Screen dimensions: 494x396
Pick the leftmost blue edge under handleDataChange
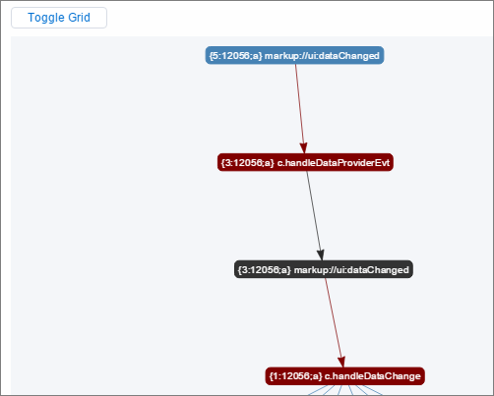pos(317,390)
